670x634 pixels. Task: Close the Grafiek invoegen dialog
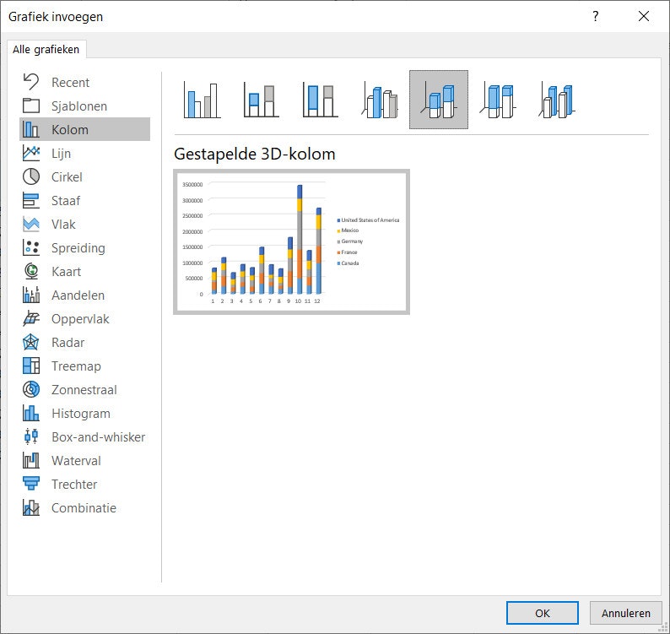click(644, 16)
